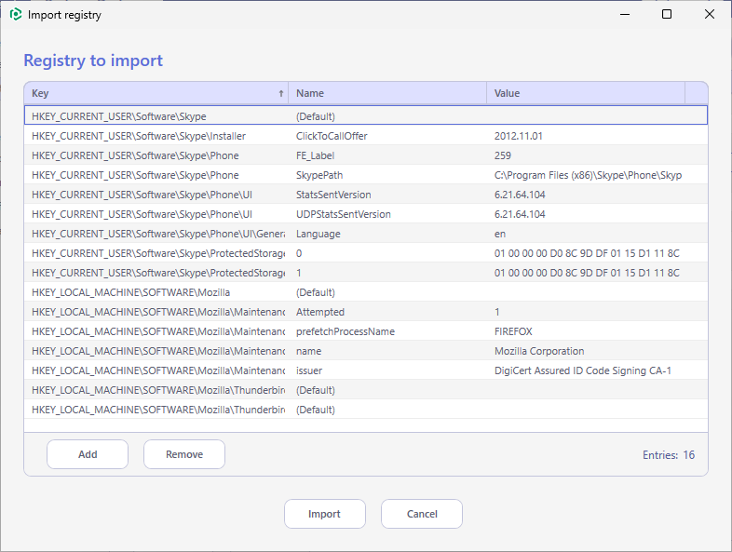Viewport: 732px width, 552px height.
Task: Click the value en
Action: point(500,234)
